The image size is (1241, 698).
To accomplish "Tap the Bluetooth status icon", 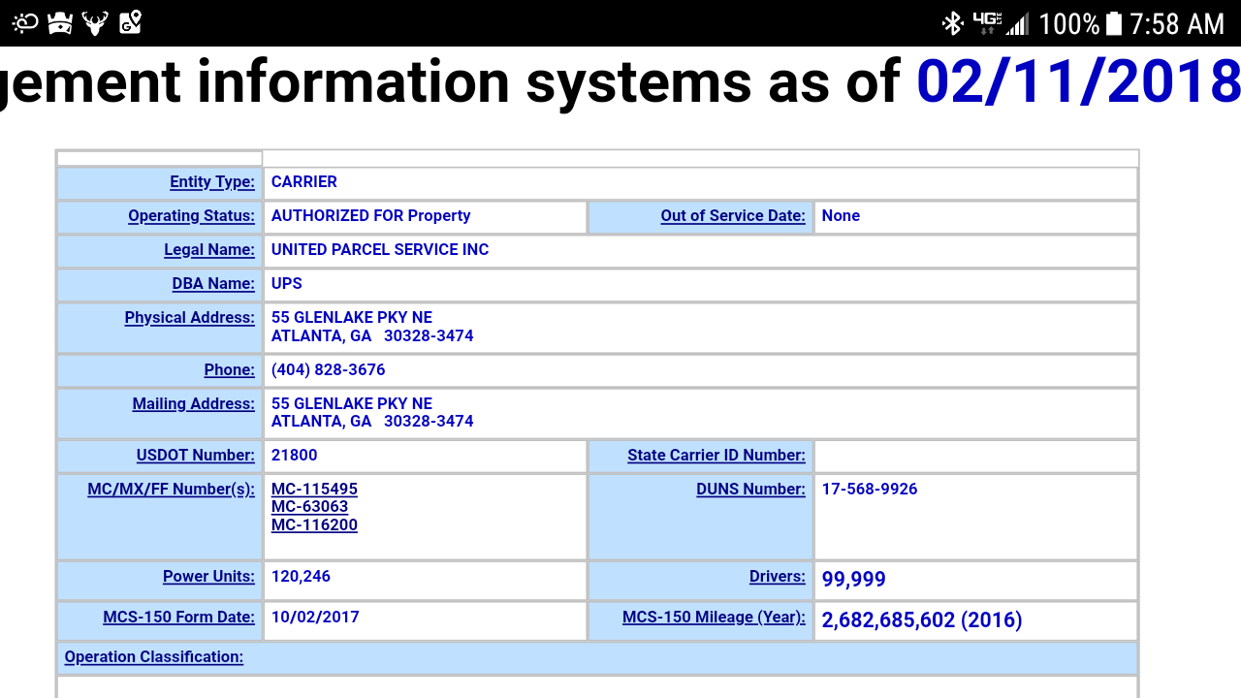I will (953, 23).
